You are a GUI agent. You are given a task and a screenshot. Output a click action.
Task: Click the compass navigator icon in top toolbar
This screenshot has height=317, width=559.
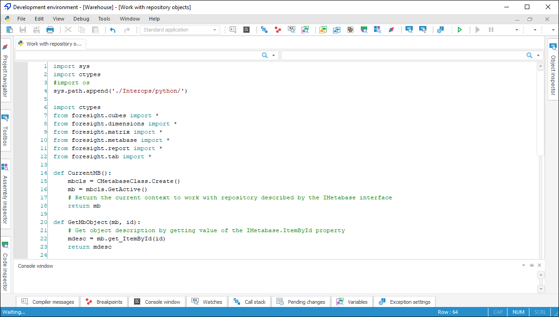click(x=391, y=30)
